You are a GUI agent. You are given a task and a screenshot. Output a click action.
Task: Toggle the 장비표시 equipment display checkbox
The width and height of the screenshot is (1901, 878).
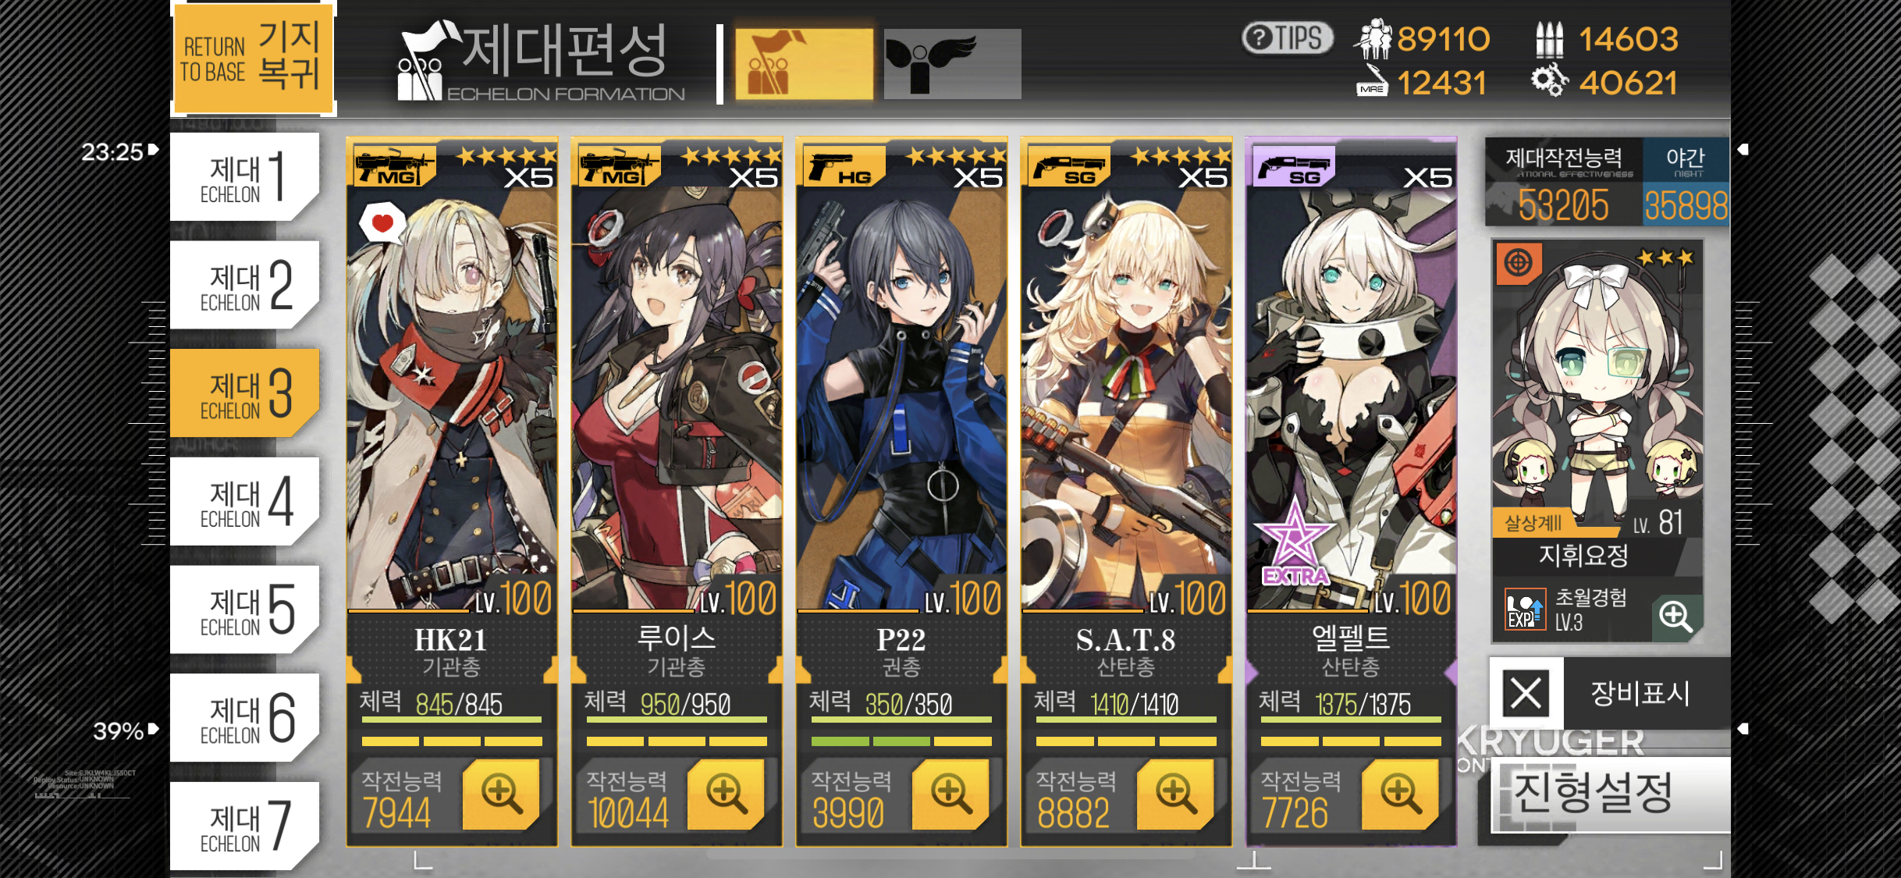(x=1526, y=692)
